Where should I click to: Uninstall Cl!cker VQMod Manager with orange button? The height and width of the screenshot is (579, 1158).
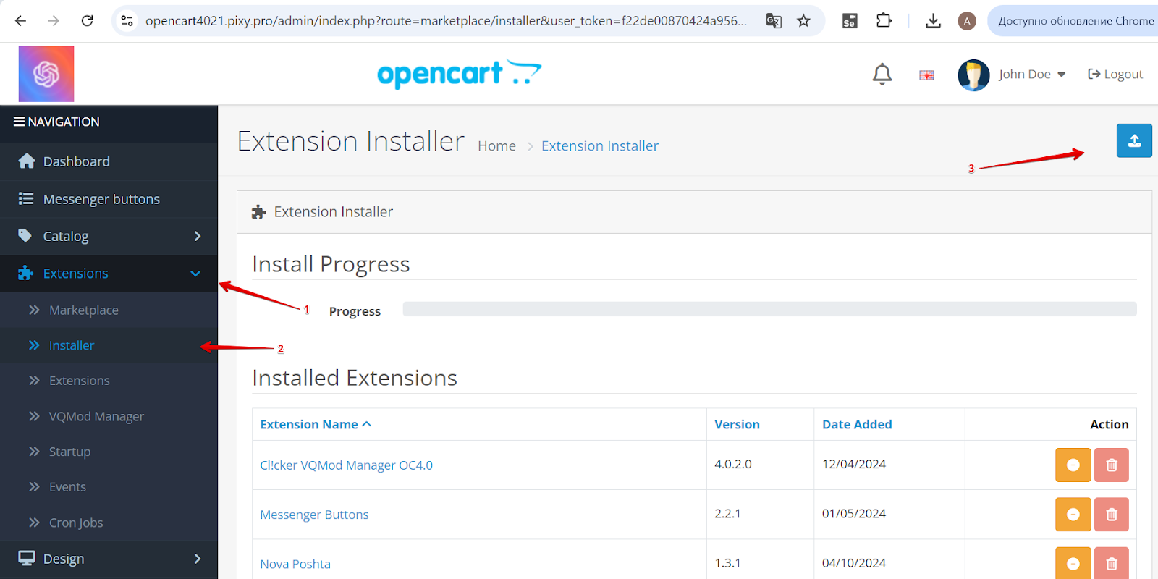[x=1073, y=465]
